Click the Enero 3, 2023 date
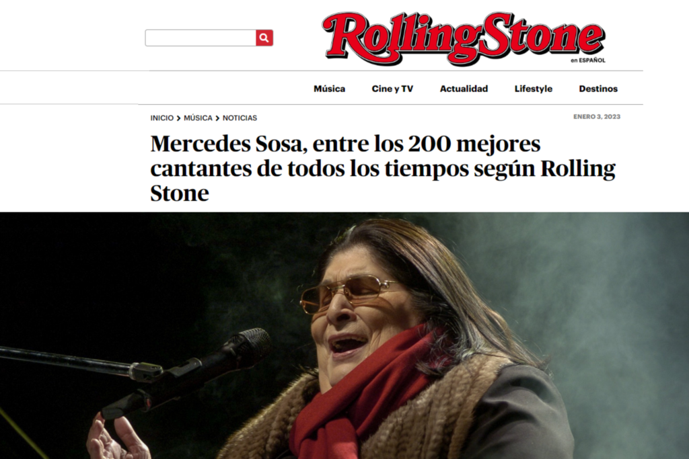Viewport: 689px width, 459px height. click(597, 117)
